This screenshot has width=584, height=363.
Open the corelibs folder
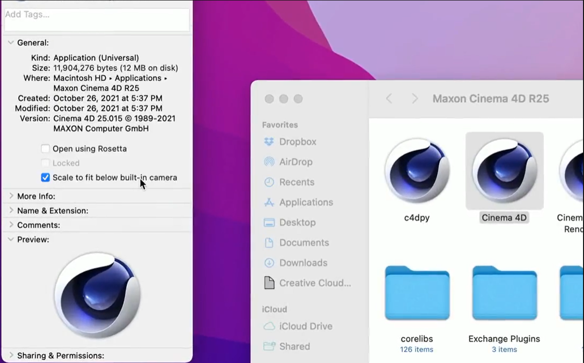click(417, 294)
